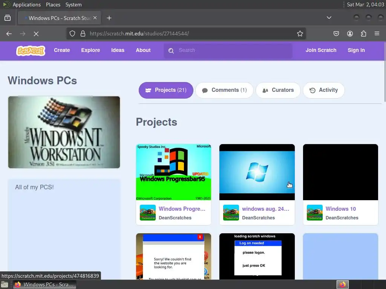The image size is (386, 289).
Task: Open the extensions puzzle icon
Action: point(363,33)
